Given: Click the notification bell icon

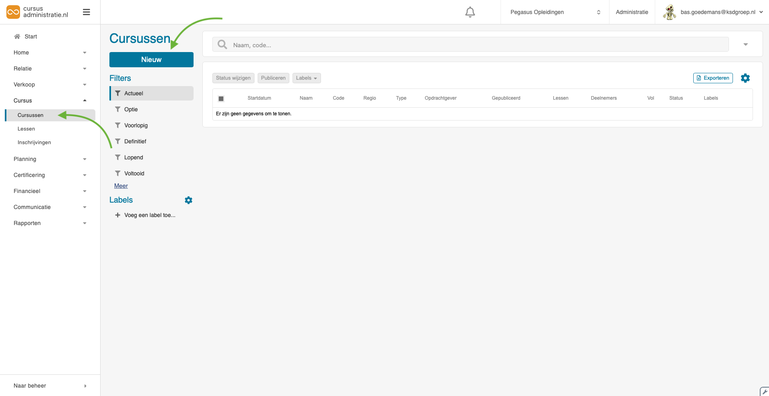Looking at the screenshot, I should click(x=470, y=12).
